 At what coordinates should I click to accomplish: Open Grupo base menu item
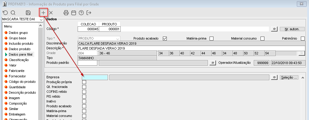(17, 38)
